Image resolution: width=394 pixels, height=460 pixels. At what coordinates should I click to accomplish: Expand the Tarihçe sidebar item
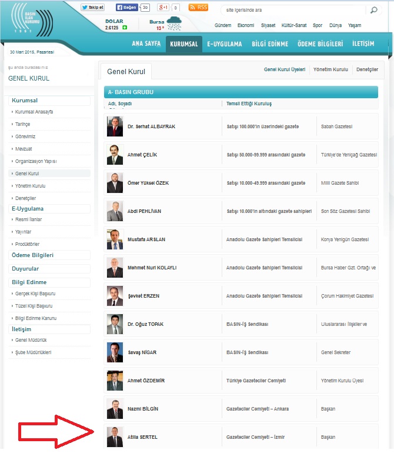click(x=22, y=124)
